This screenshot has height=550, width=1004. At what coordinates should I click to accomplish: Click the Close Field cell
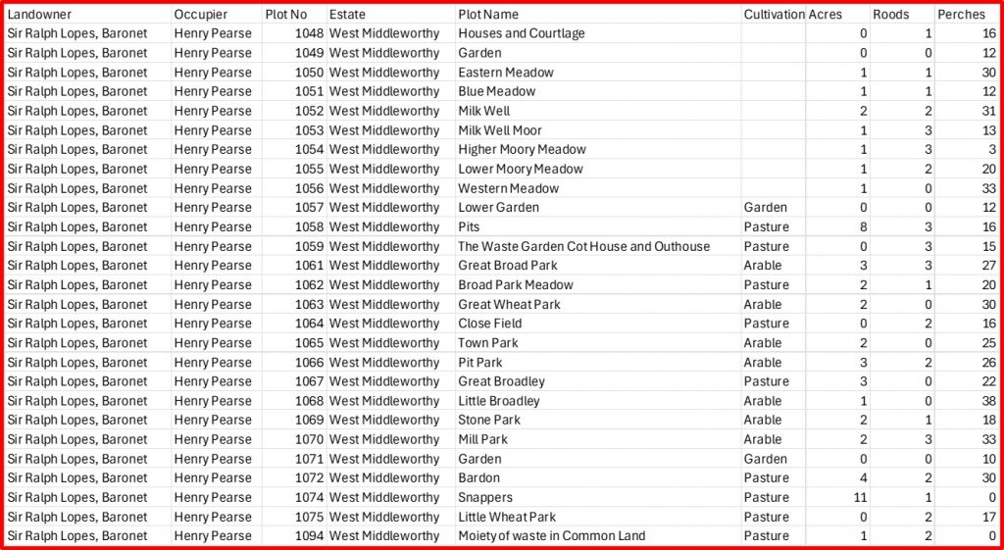599,324
